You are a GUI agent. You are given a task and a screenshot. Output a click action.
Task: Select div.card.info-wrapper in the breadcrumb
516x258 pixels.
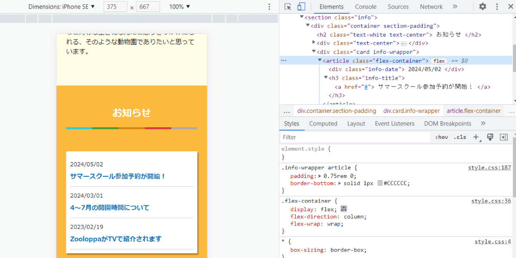[x=412, y=111]
